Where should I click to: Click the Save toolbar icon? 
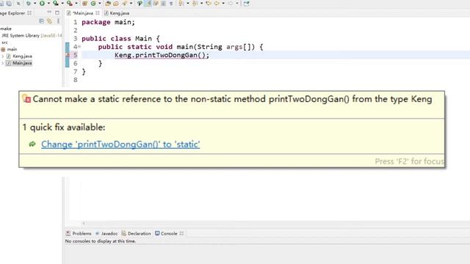[x=1, y=3]
